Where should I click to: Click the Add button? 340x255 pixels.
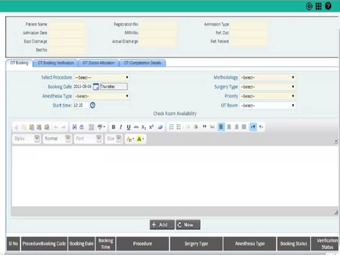click(x=161, y=225)
